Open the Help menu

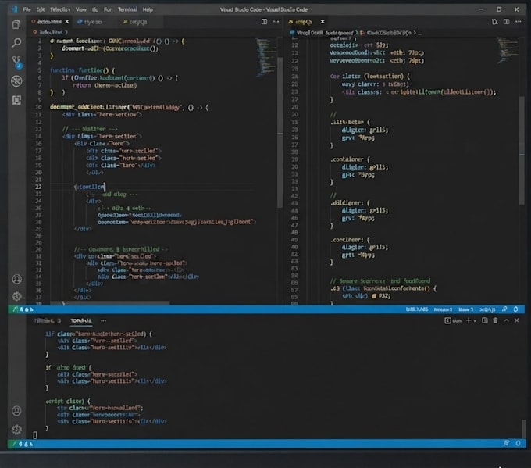[x=148, y=9]
